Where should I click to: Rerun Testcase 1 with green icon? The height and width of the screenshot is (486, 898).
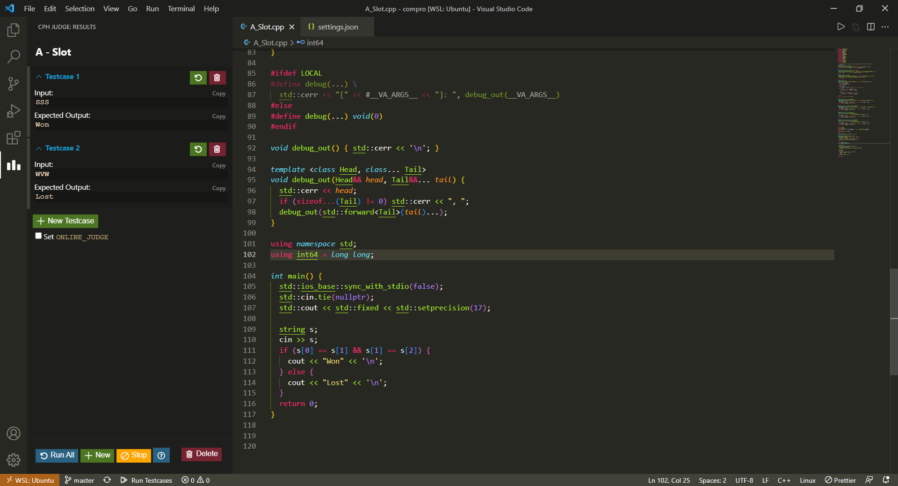(198, 78)
